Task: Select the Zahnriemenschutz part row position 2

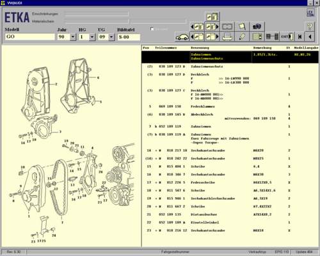Action: pos(230,67)
